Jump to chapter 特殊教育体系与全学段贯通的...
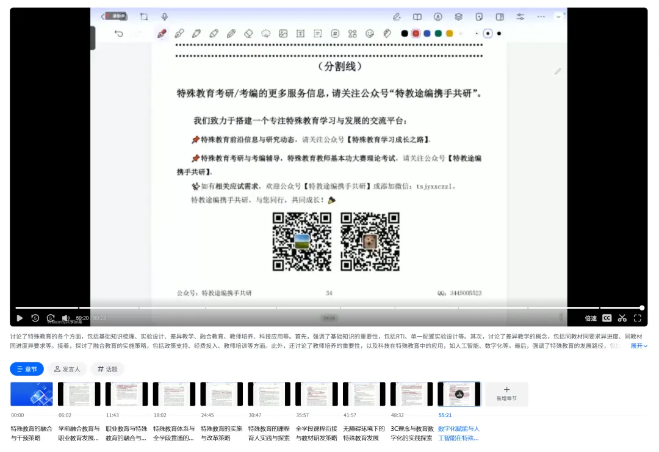659x452 pixels. (x=173, y=433)
